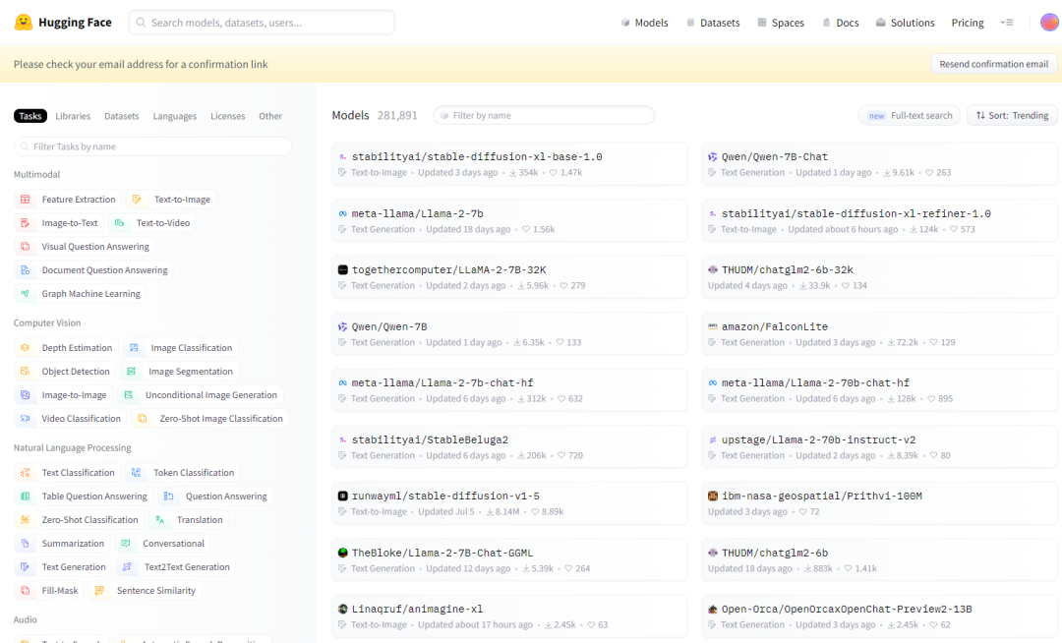Click the Unconditional Image Generation icon

[128, 395]
